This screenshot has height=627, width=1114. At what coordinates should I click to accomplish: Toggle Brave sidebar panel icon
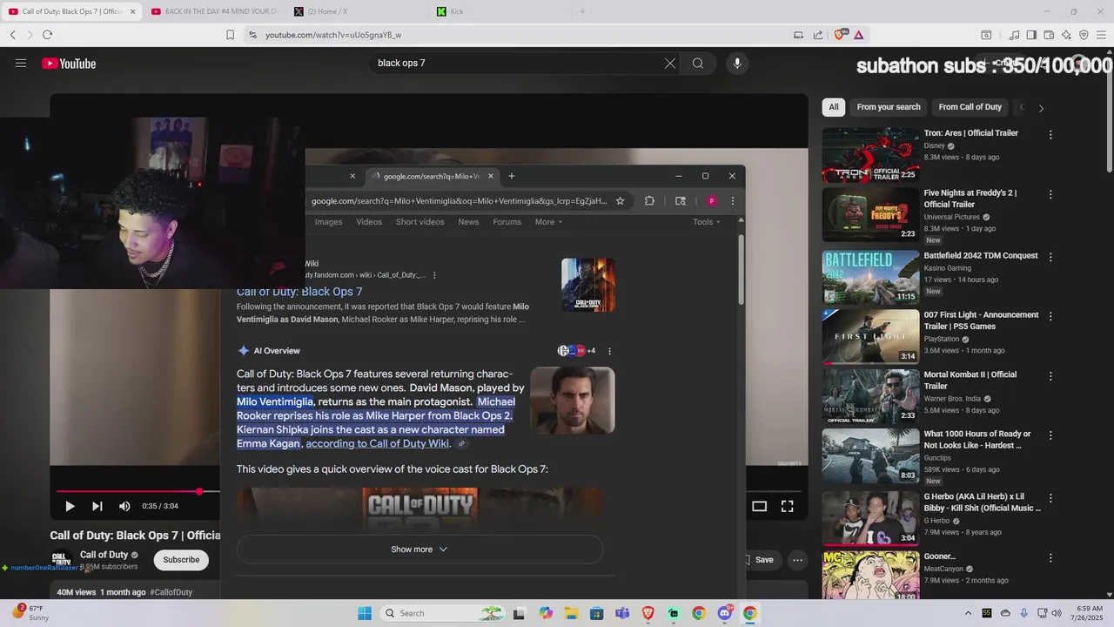1031,35
